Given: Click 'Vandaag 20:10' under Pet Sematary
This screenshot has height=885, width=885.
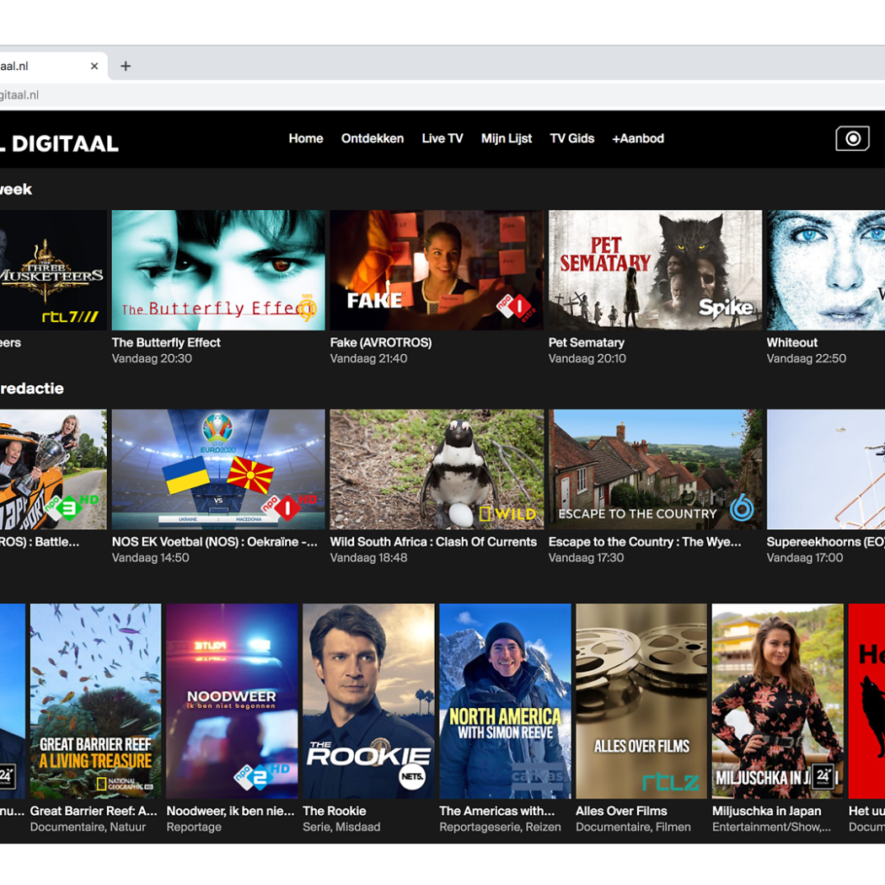Looking at the screenshot, I should click(587, 358).
